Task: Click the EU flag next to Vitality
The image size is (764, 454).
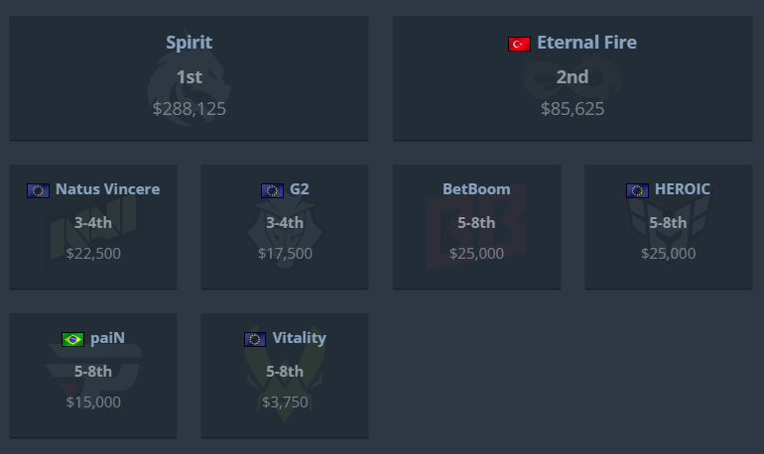Action: pos(255,339)
